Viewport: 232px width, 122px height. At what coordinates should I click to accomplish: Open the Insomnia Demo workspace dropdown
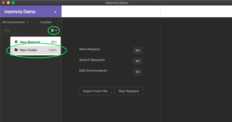pos(31,12)
